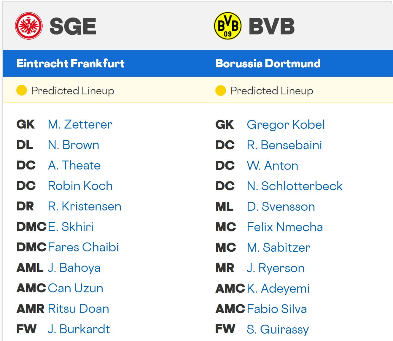Select Can Uzun in Frankfurt's lineup
The height and width of the screenshot is (341, 393).
76,288
